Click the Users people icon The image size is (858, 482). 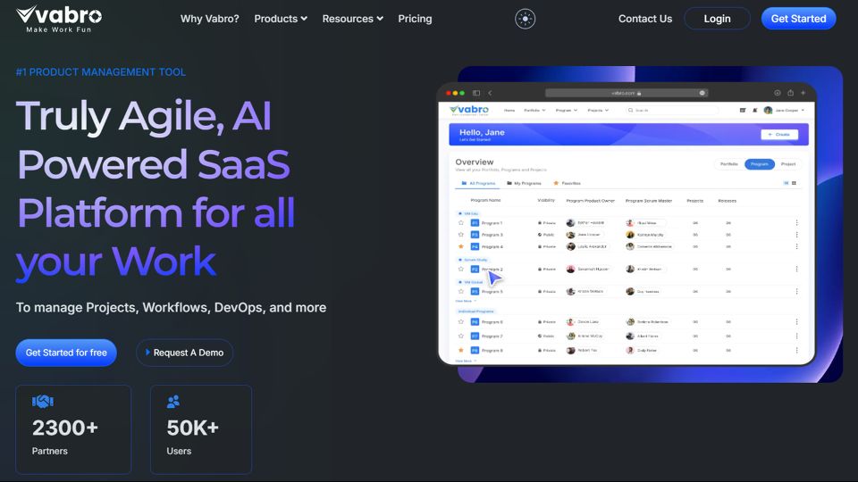click(x=174, y=403)
